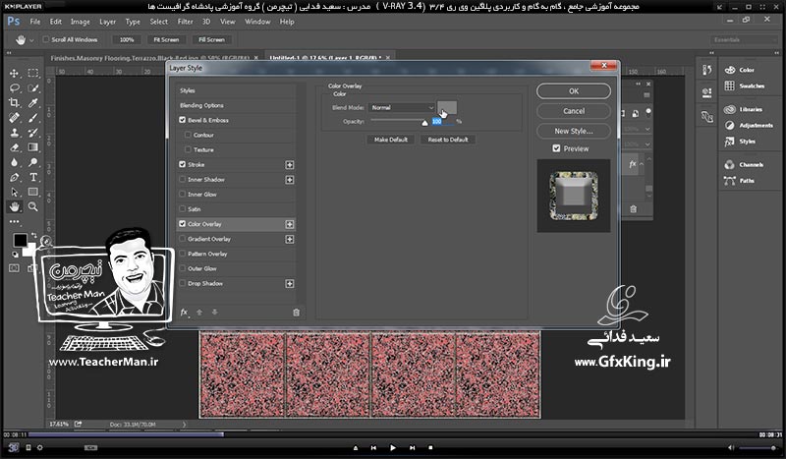The height and width of the screenshot is (459, 786).
Task: Add another Gradient Overlay with plus button
Action: [290, 239]
